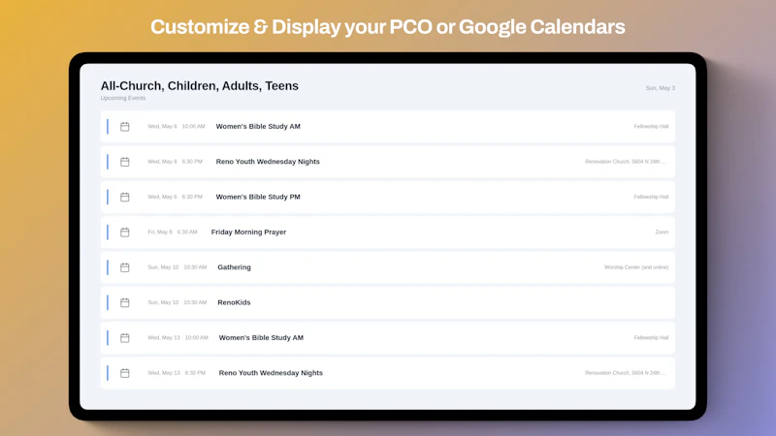Click '6:30 PM' time in May 6 Reno Youth row
This screenshot has height=436, width=776.
[x=192, y=162]
